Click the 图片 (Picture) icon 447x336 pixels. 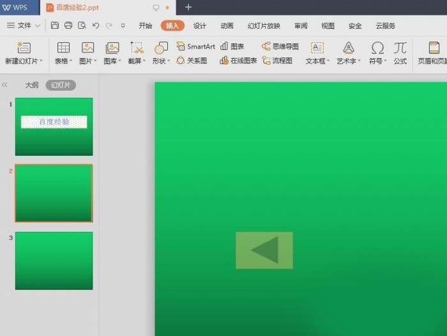point(87,48)
